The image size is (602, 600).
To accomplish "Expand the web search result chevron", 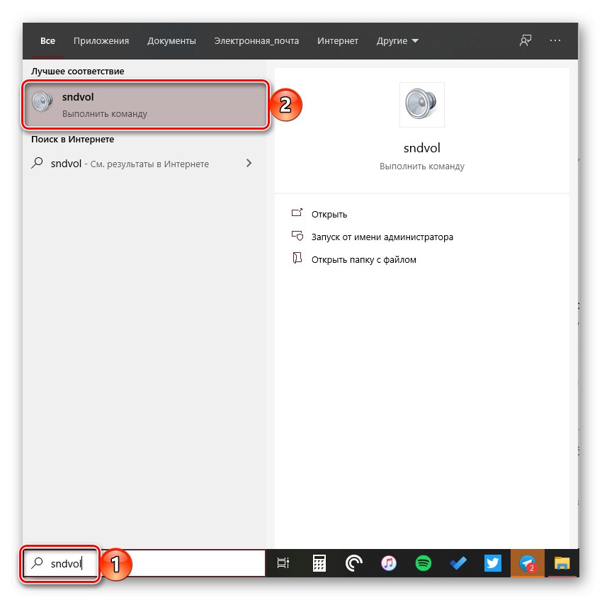I will pos(249,163).
